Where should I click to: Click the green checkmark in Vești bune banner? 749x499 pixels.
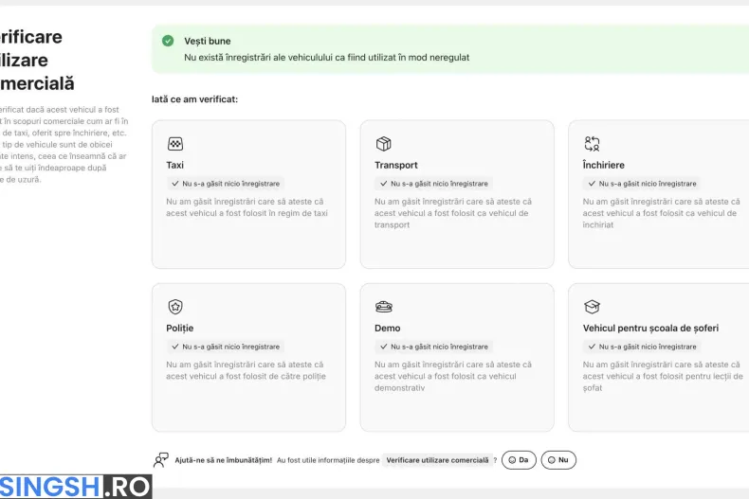(x=168, y=41)
